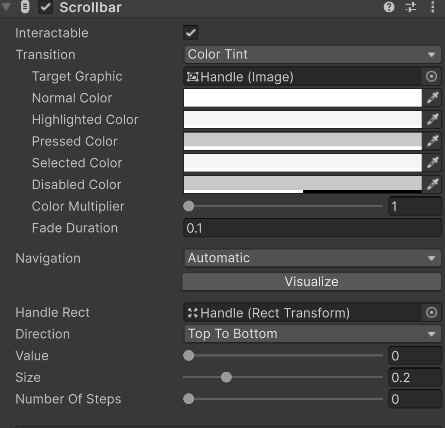Open the Pressed Color swatch
Viewport: 445px width, 428px height.
click(302, 141)
